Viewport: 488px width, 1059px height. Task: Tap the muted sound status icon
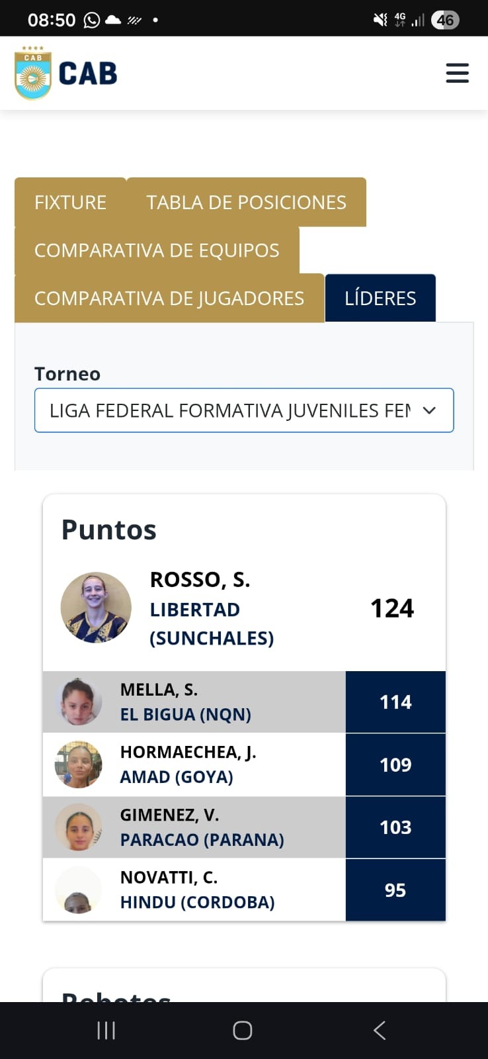[x=380, y=20]
